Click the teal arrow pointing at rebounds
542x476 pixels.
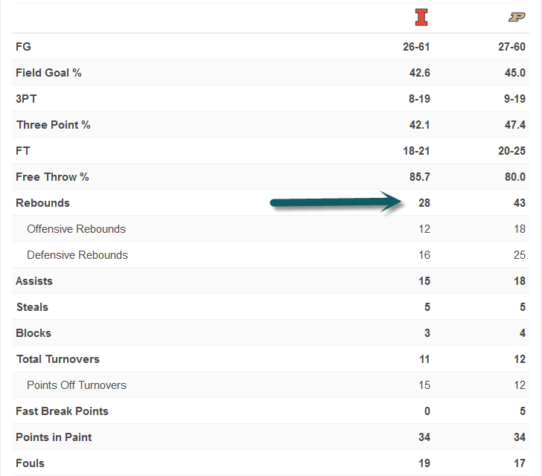pyautogui.click(x=335, y=202)
